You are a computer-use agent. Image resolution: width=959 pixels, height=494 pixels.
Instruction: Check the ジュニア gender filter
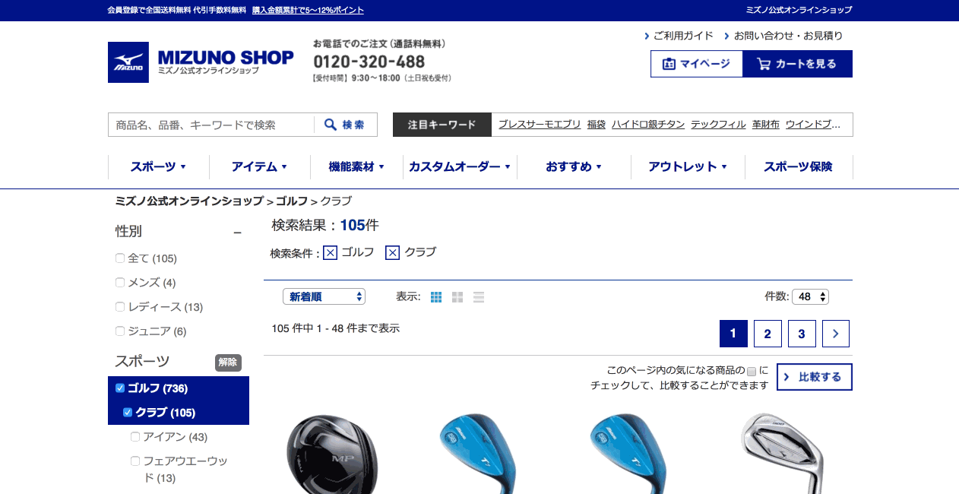[x=120, y=331]
